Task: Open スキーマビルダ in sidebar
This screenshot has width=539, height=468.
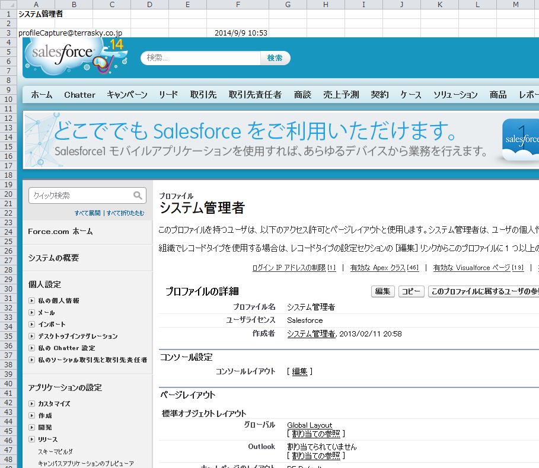Action: point(55,451)
